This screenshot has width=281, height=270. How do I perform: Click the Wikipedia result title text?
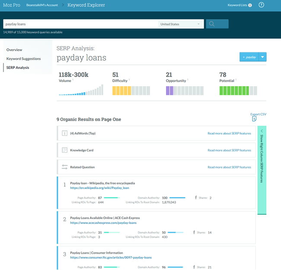pos(102,183)
